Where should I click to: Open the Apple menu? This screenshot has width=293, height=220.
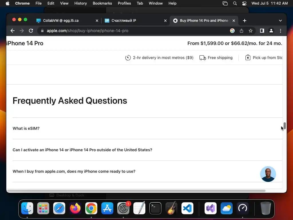[x=7, y=3]
